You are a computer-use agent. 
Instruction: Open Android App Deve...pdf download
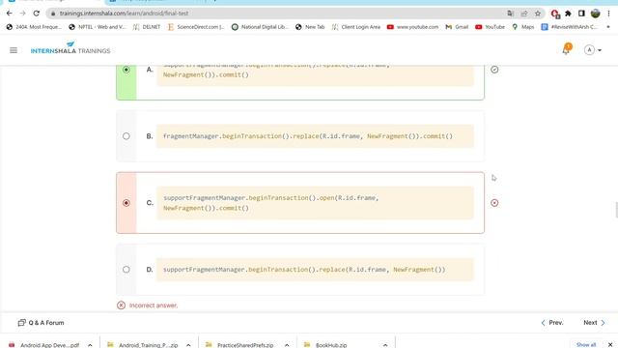[44, 345]
